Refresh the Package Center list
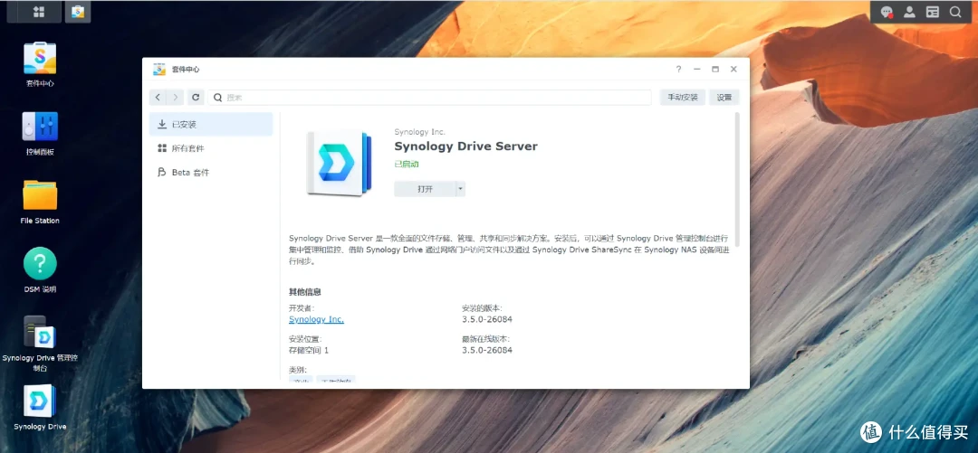 [x=196, y=98]
